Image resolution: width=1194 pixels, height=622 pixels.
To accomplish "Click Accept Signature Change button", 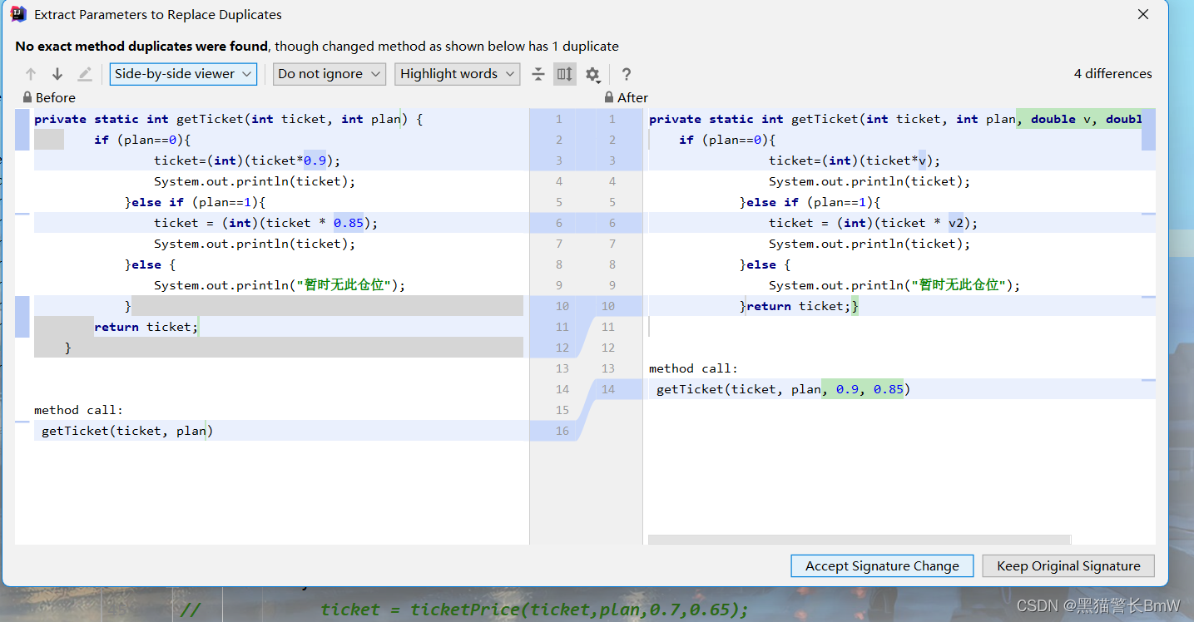I will (x=882, y=565).
